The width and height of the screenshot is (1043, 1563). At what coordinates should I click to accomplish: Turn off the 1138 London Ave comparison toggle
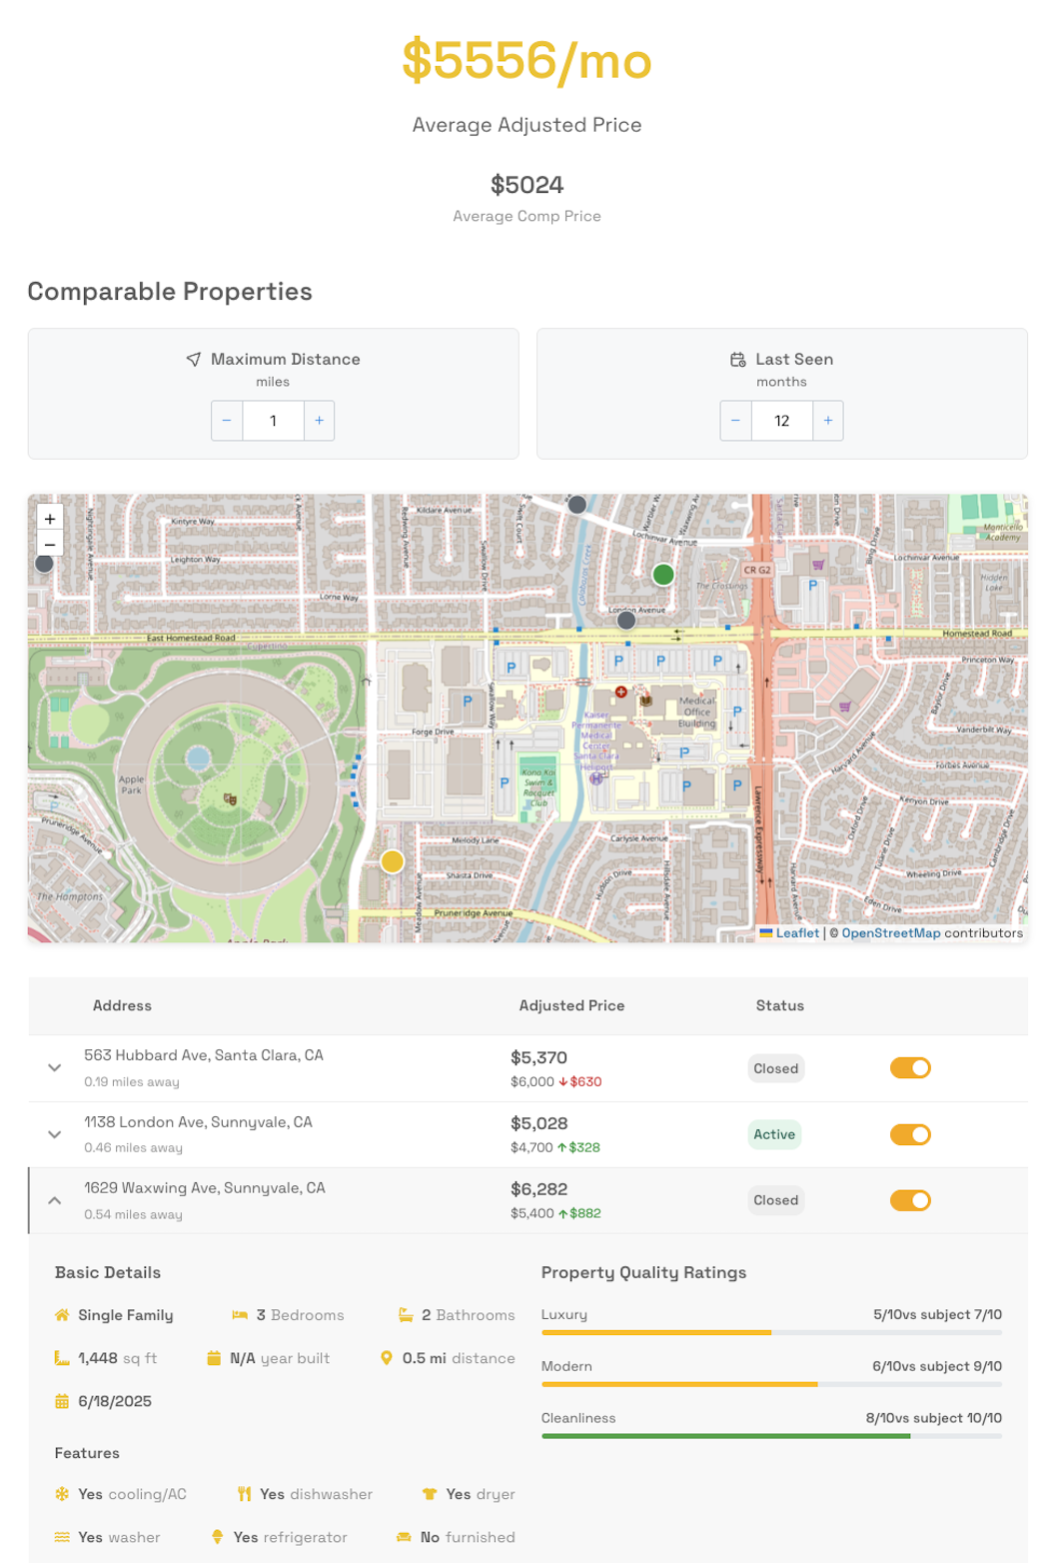coord(909,1134)
